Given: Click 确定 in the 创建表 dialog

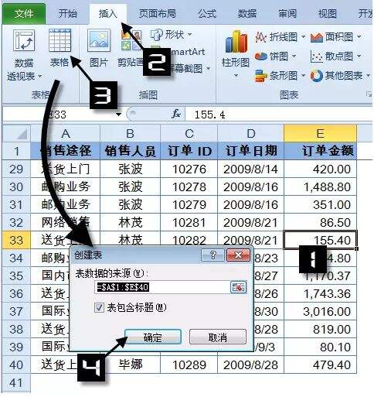Looking at the screenshot, I should [153, 337].
